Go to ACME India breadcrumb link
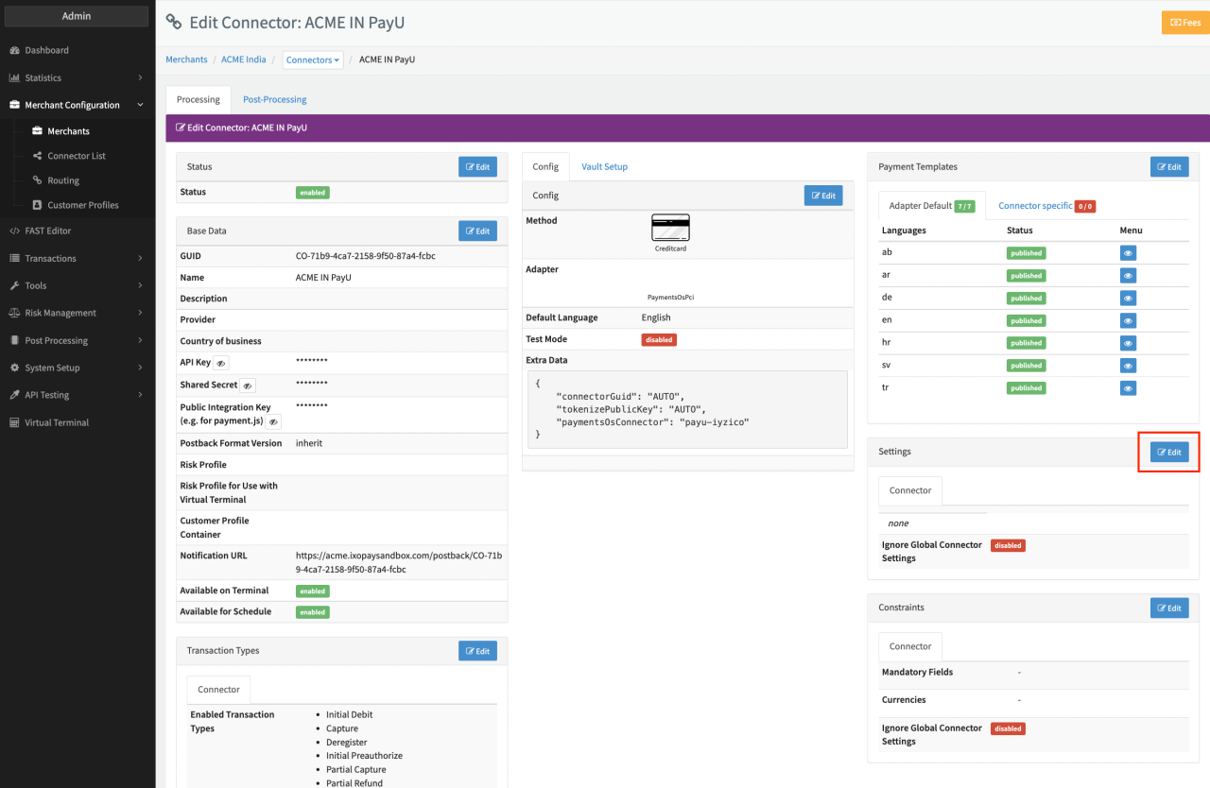The height and width of the screenshot is (788, 1210). [244, 60]
